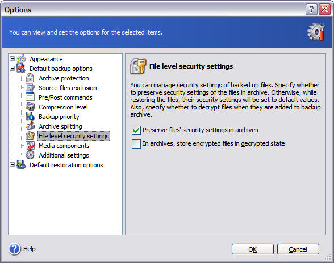Enable storing encrypted files in decrypted state

pos(136,144)
